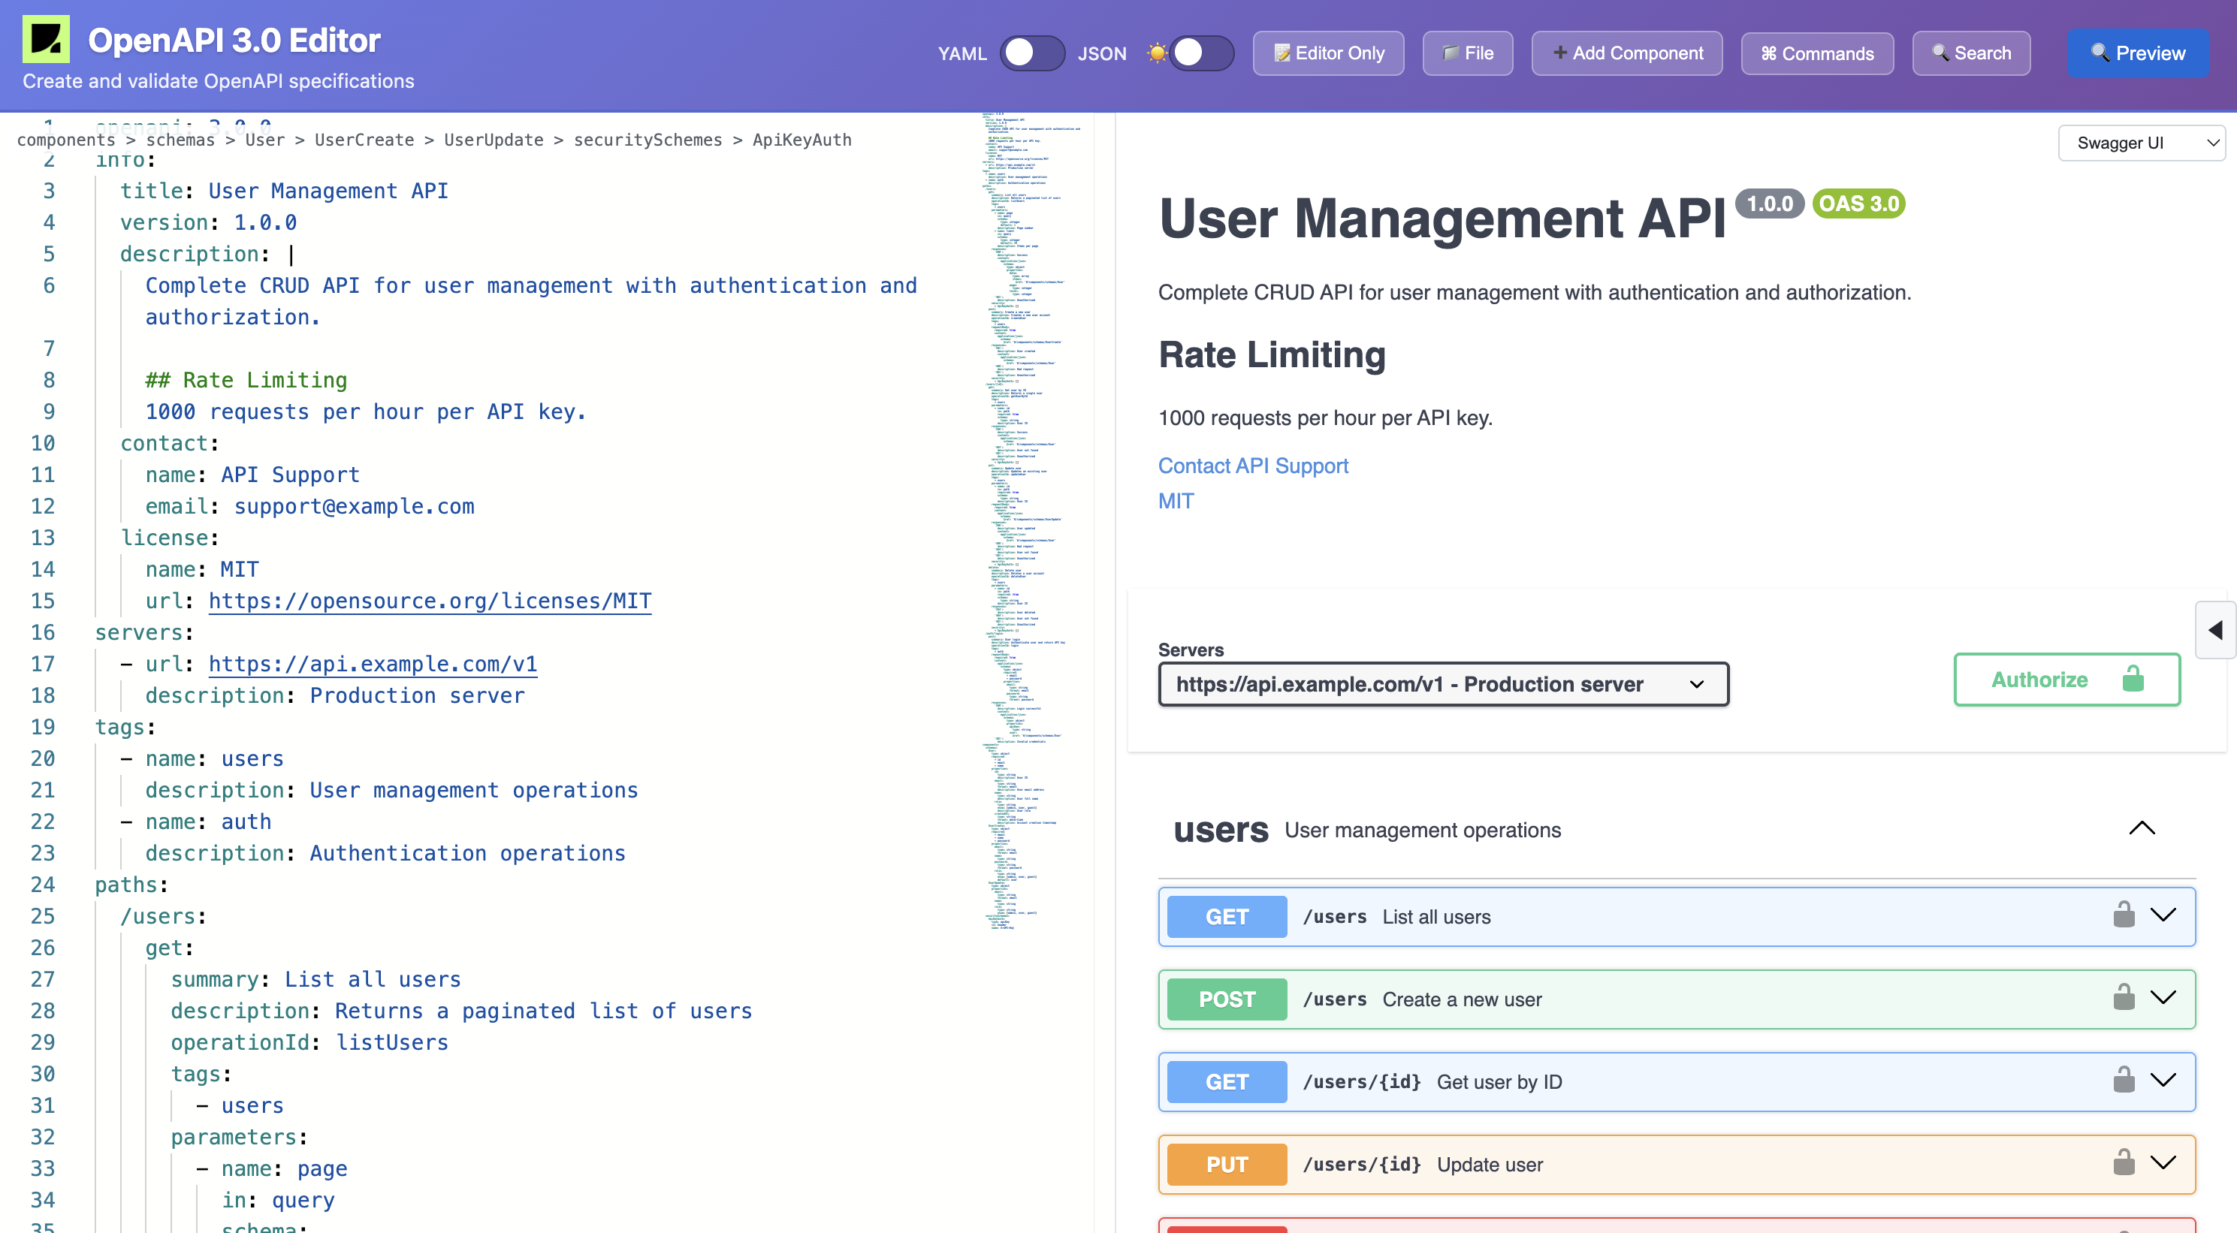Click the components breadcrumb item
The image size is (2237, 1233).
[66, 140]
